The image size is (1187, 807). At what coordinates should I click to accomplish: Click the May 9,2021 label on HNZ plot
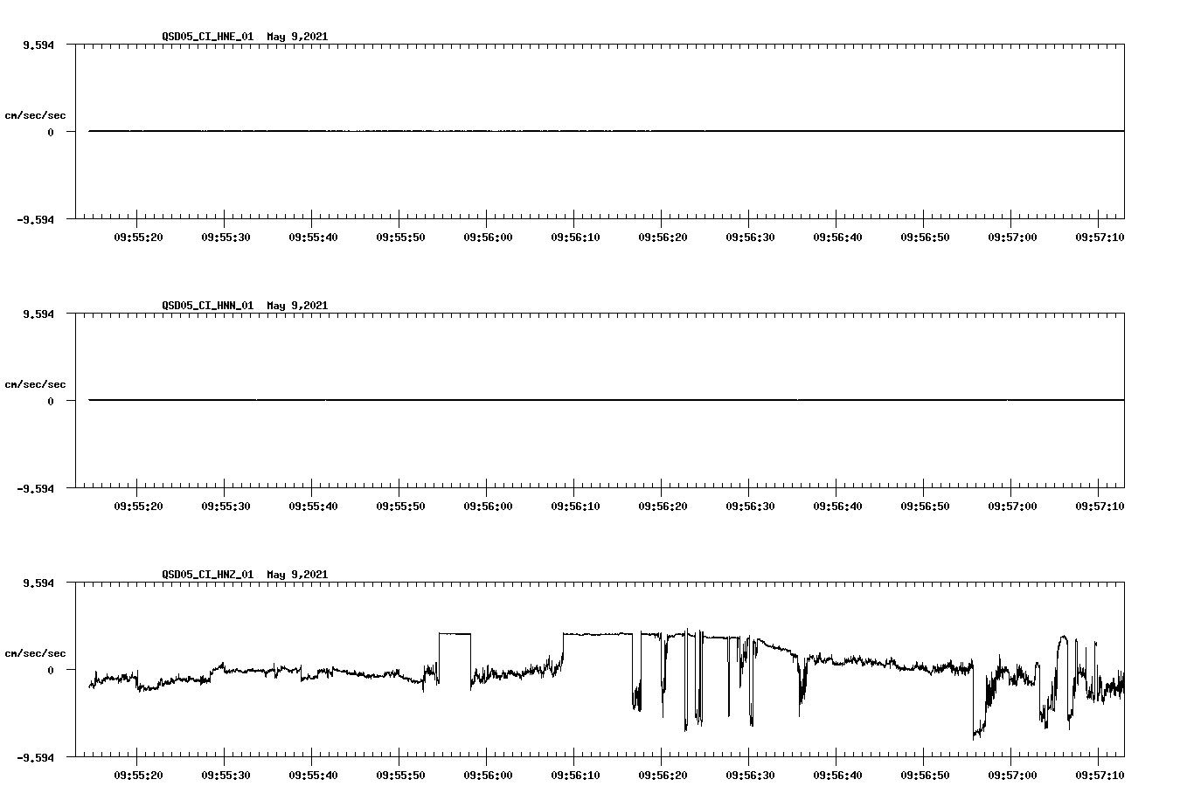pos(297,575)
